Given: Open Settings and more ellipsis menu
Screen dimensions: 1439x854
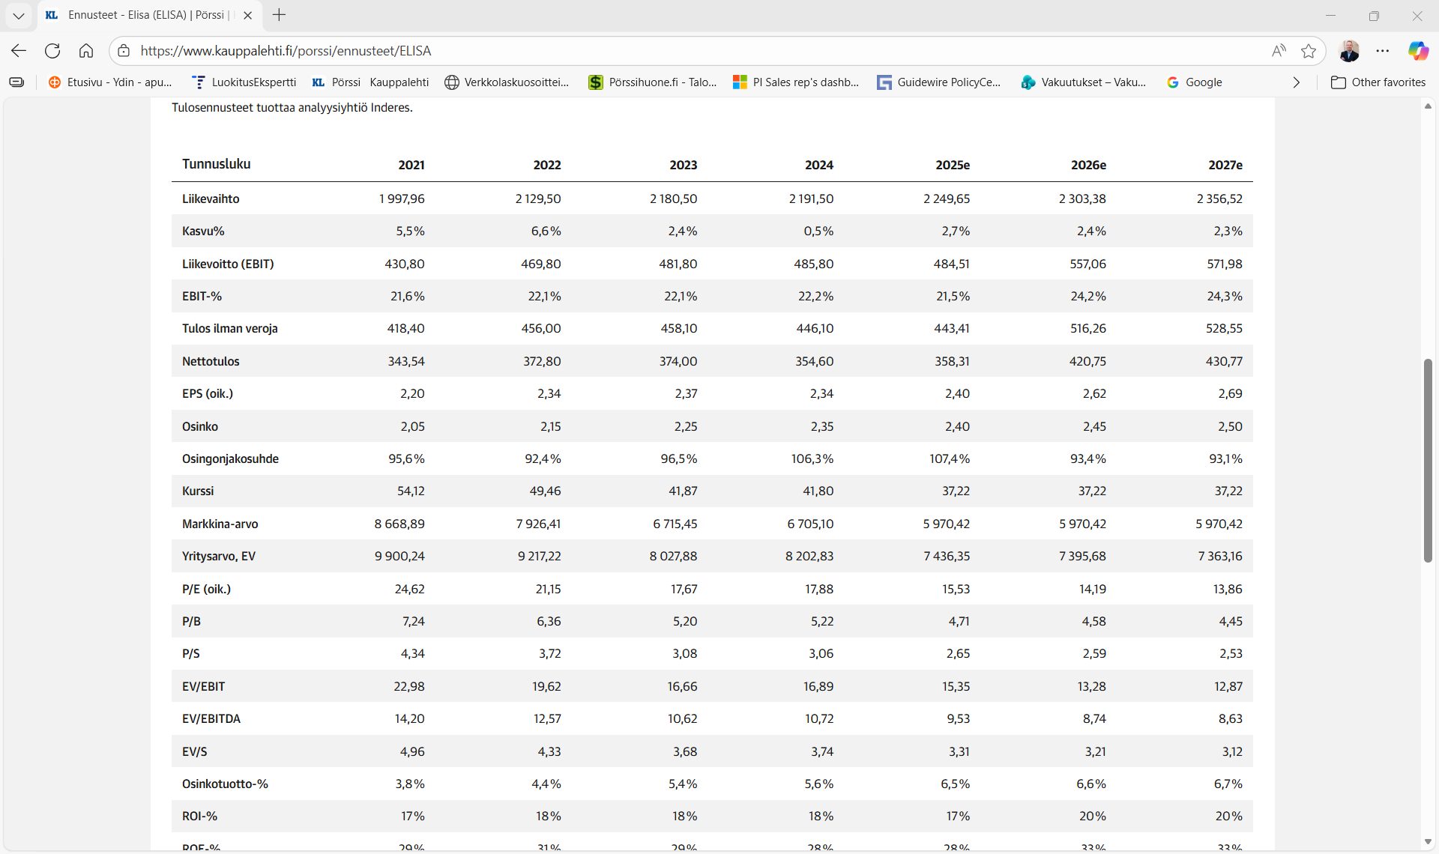Looking at the screenshot, I should click(1383, 51).
